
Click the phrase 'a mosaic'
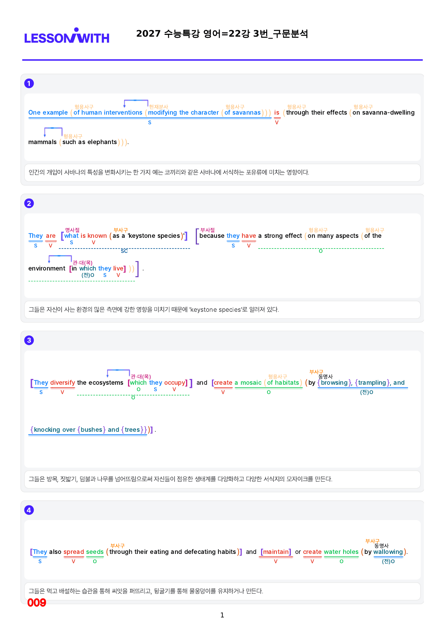248,383
